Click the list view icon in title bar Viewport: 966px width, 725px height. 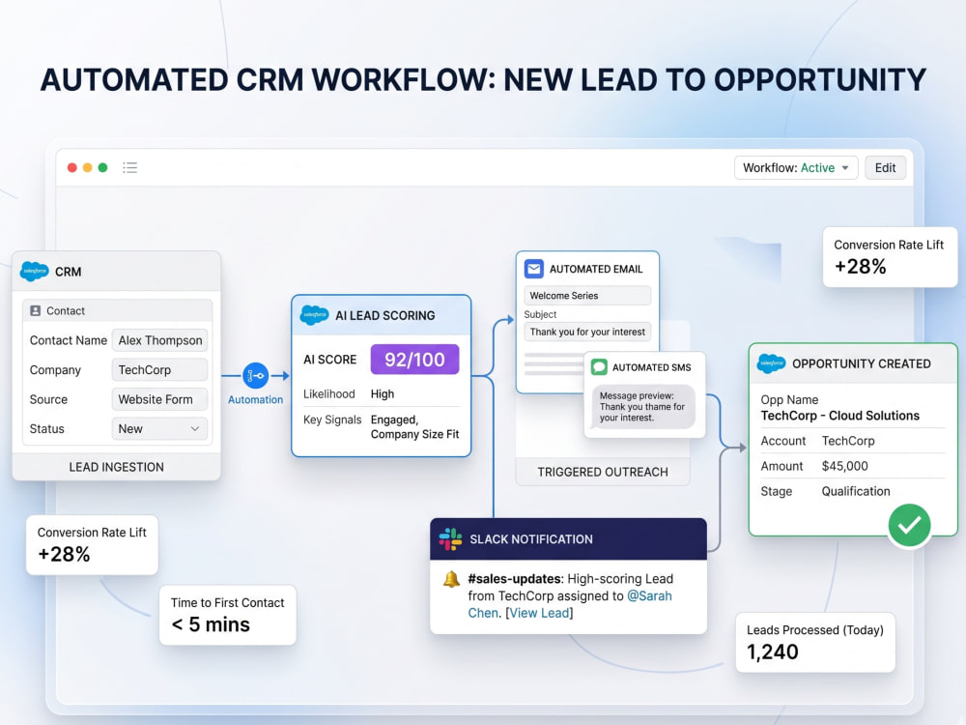coord(130,167)
